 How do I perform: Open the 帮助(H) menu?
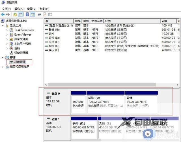pos(44,9)
